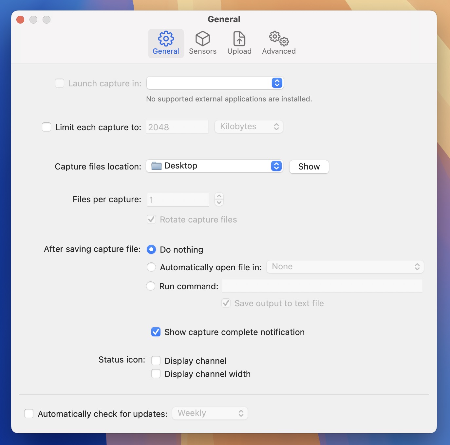450x445 pixels.
Task: Switch to the Sensors preferences pane
Action: click(x=203, y=43)
